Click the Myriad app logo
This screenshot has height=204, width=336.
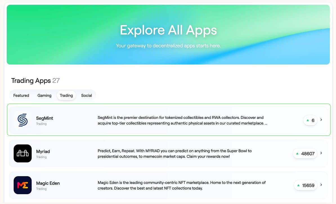pos(23,153)
